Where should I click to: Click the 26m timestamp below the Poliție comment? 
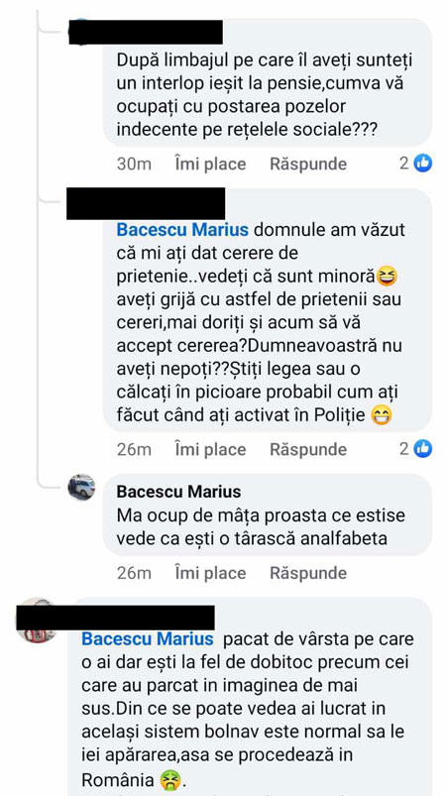click(x=134, y=449)
